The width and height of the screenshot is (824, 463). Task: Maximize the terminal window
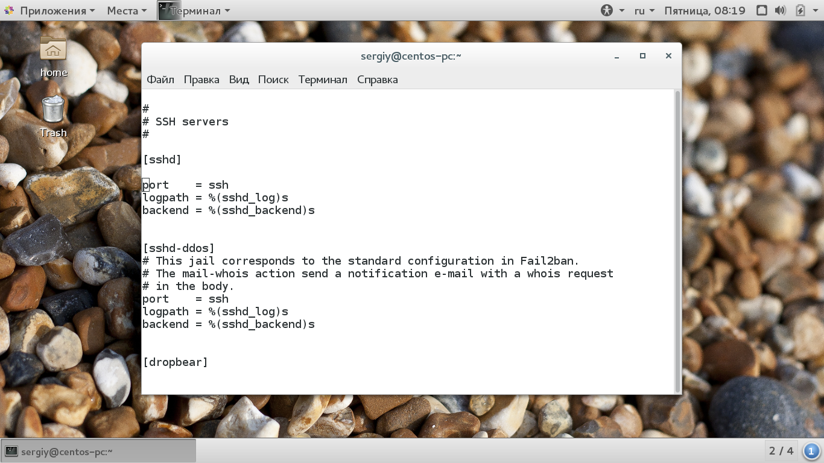(642, 56)
